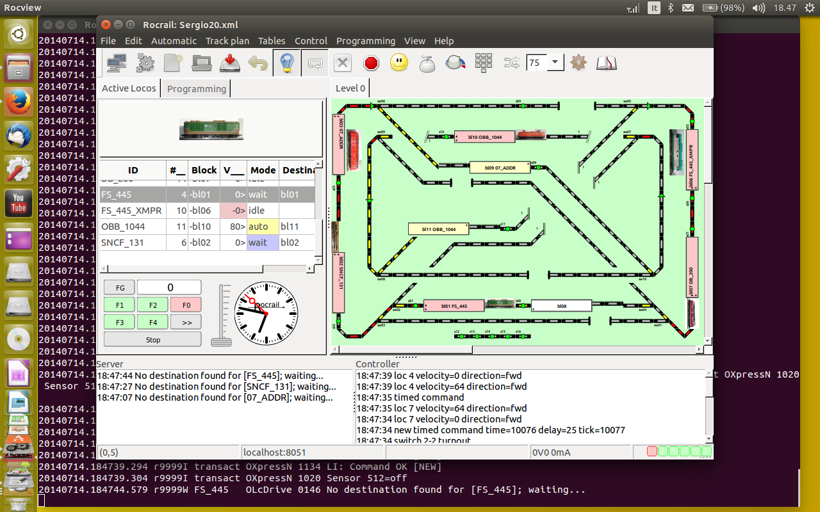
Task: Toggle loco function F4
Action: (x=152, y=322)
